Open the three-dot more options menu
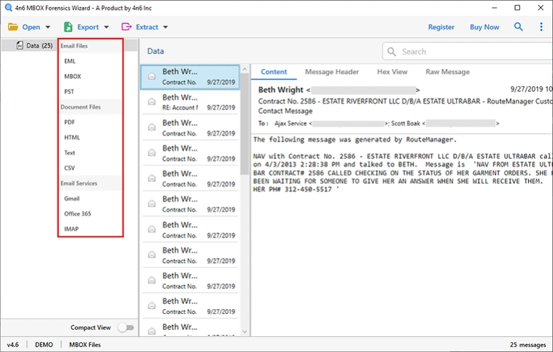The image size is (553, 352). [x=541, y=26]
